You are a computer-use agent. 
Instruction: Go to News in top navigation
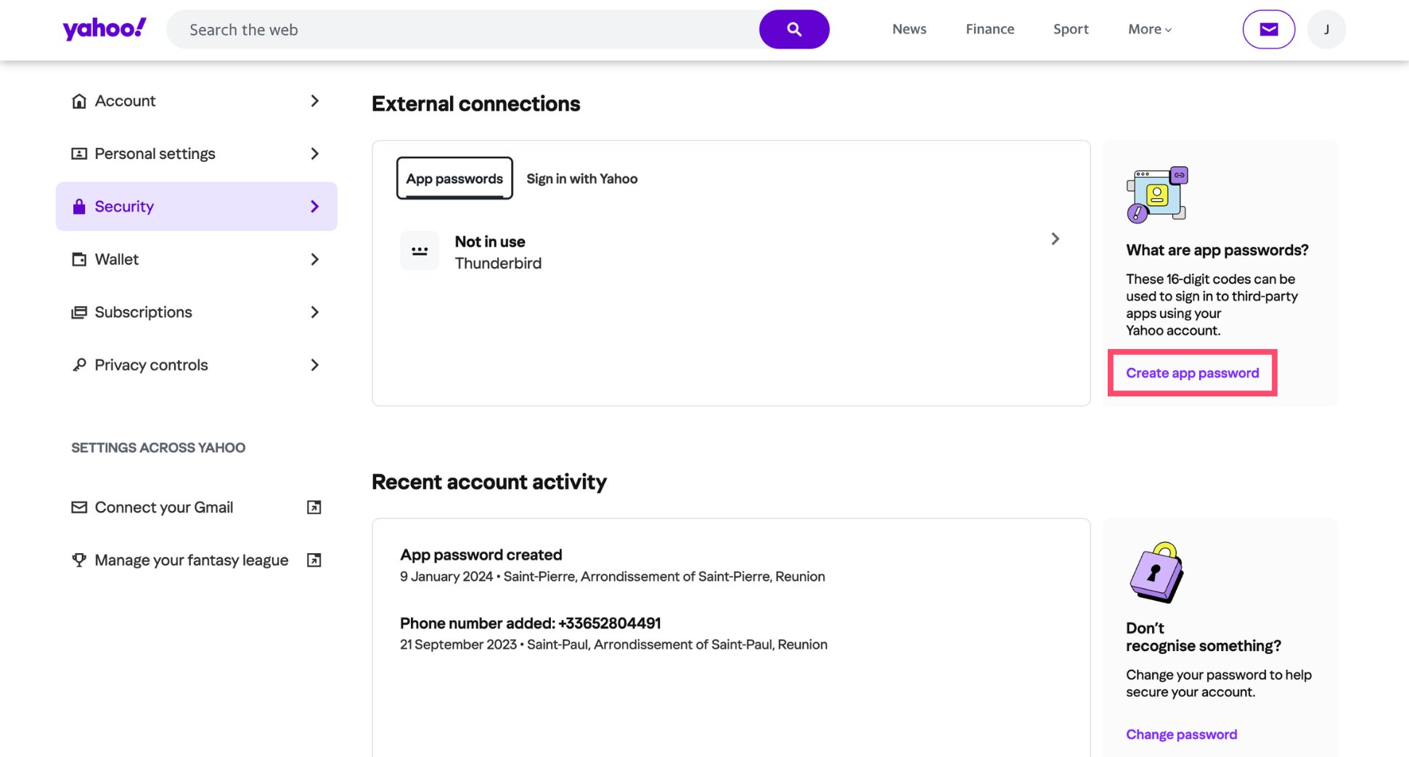[x=909, y=29]
